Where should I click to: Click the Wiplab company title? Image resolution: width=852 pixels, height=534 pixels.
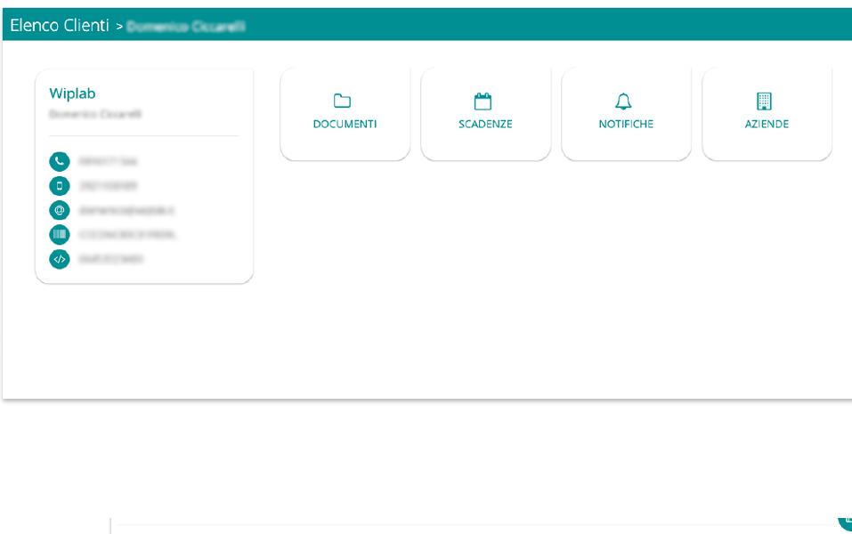point(72,93)
